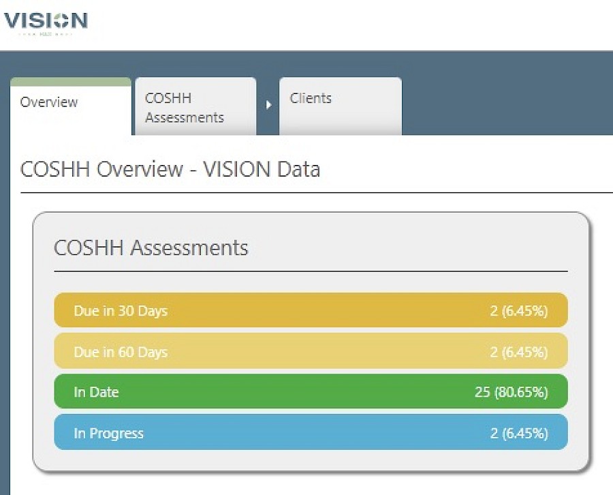Image resolution: width=613 pixels, height=495 pixels.
Task: Click the COSHH Overview - VISION Data heading
Action: coord(170,170)
